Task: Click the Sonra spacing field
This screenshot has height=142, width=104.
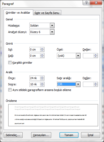Action: click(35, 84)
